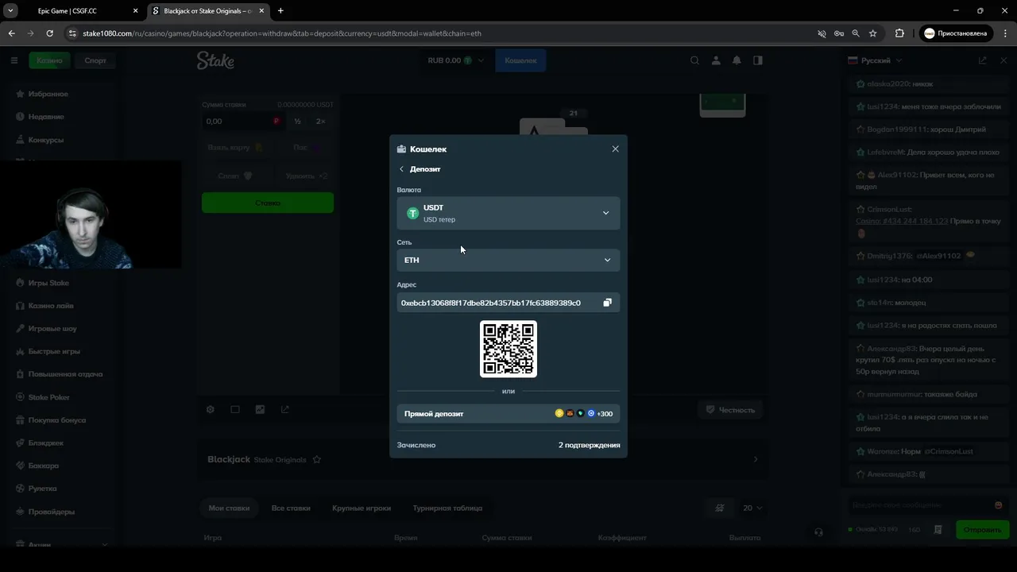Switch to Все ставки tab

(291, 508)
